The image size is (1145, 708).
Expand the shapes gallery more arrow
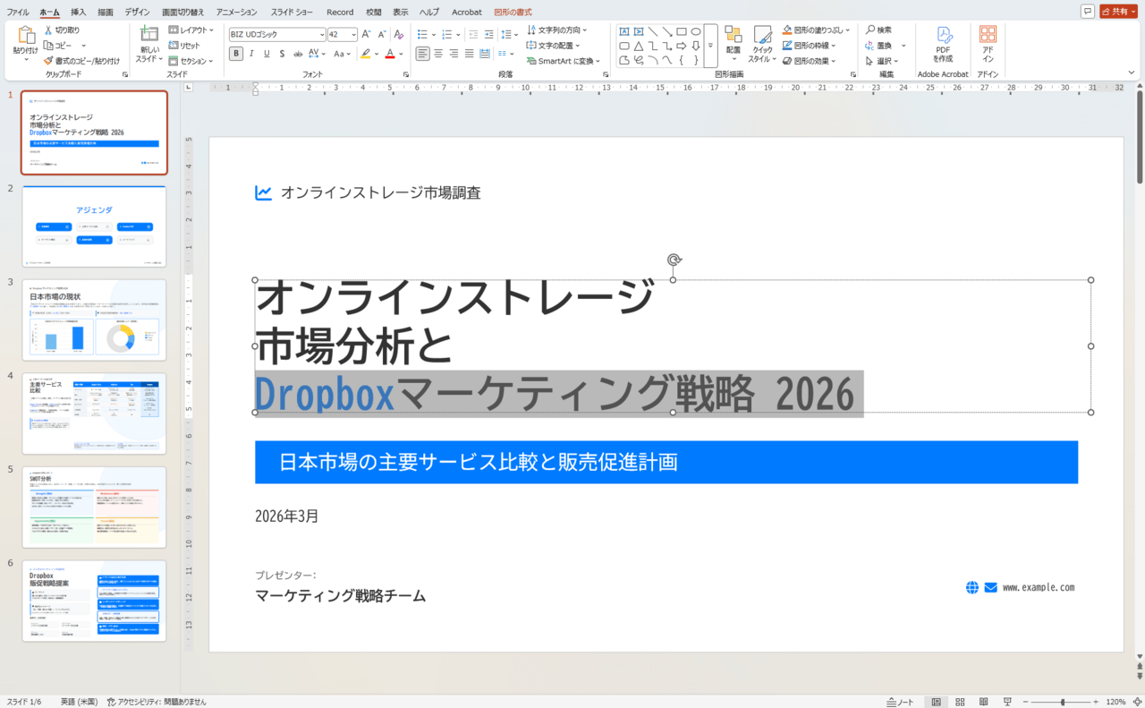coord(710,46)
